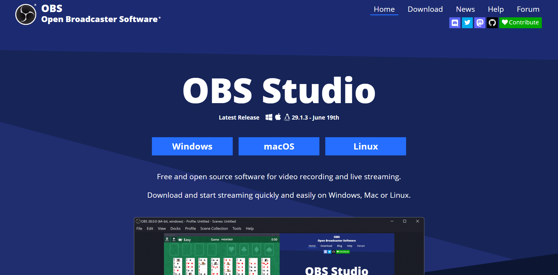Download OBS for macOS
Image resolution: width=558 pixels, height=275 pixels.
click(279, 146)
